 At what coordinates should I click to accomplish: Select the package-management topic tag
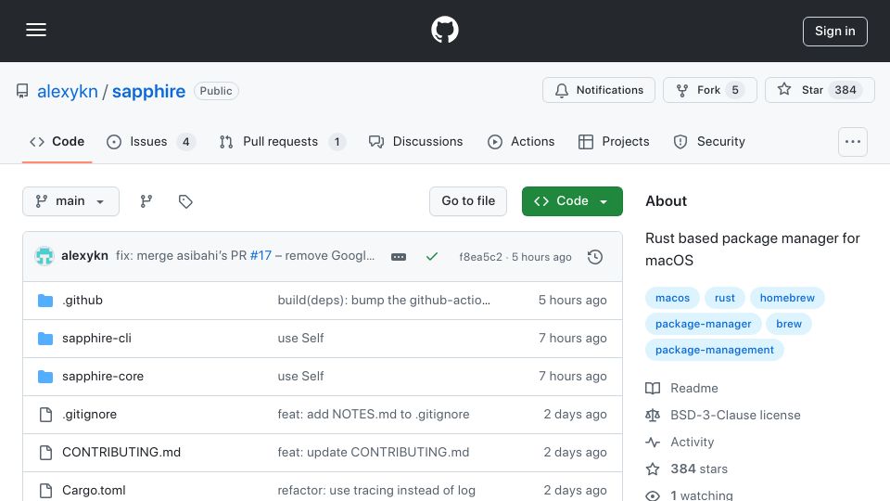coord(715,350)
